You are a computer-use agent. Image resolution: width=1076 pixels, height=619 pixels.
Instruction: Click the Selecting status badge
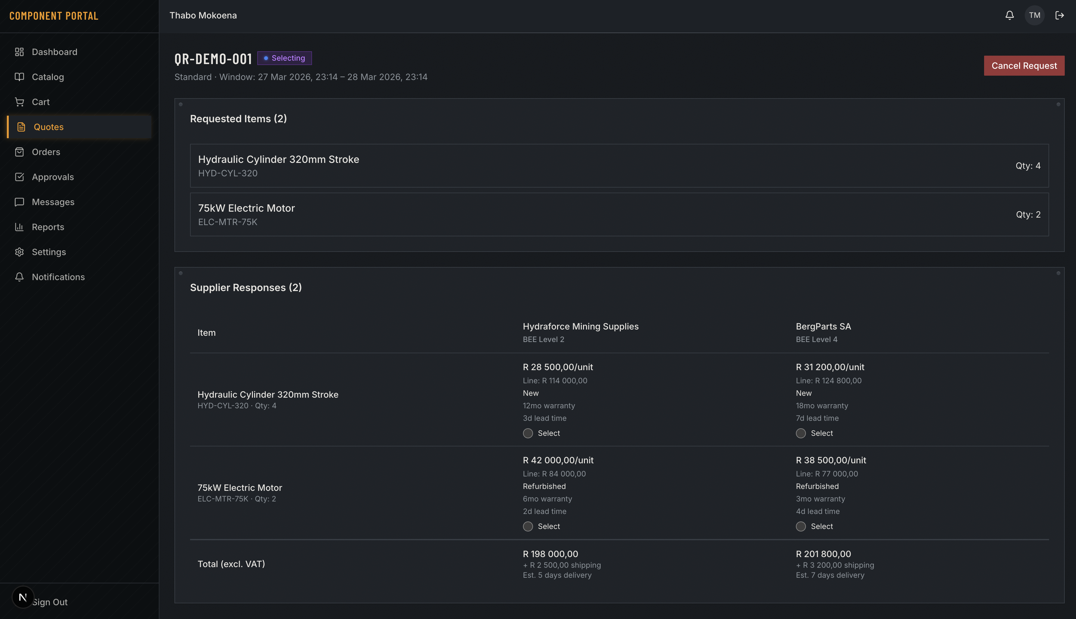[284, 58]
